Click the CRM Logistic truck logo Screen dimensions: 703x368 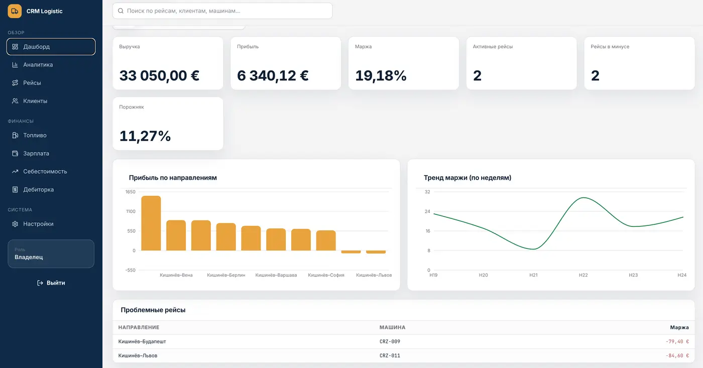coord(15,11)
